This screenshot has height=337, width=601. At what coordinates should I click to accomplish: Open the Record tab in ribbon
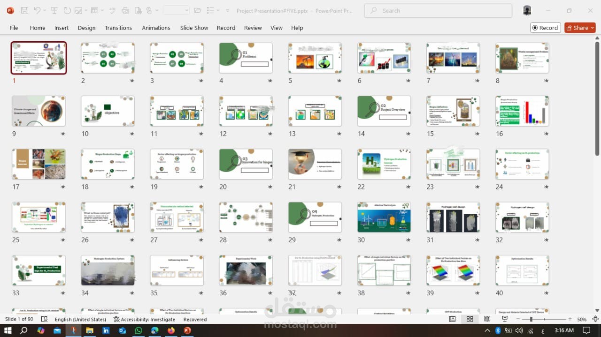[226, 28]
